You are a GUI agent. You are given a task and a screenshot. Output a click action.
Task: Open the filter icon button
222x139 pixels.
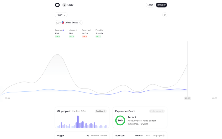point(165,15)
